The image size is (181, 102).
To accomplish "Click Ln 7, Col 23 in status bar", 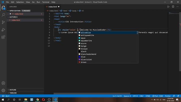I will (117, 96).
